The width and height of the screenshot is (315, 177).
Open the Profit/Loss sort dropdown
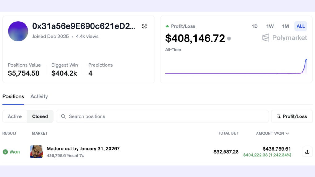click(x=292, y=116)
